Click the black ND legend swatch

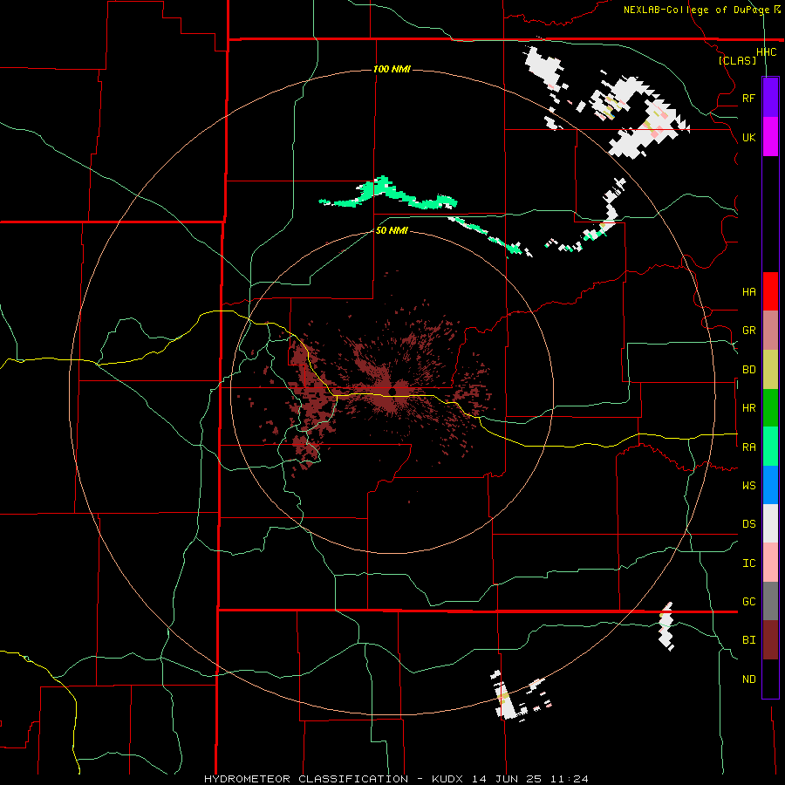[770, 679]
